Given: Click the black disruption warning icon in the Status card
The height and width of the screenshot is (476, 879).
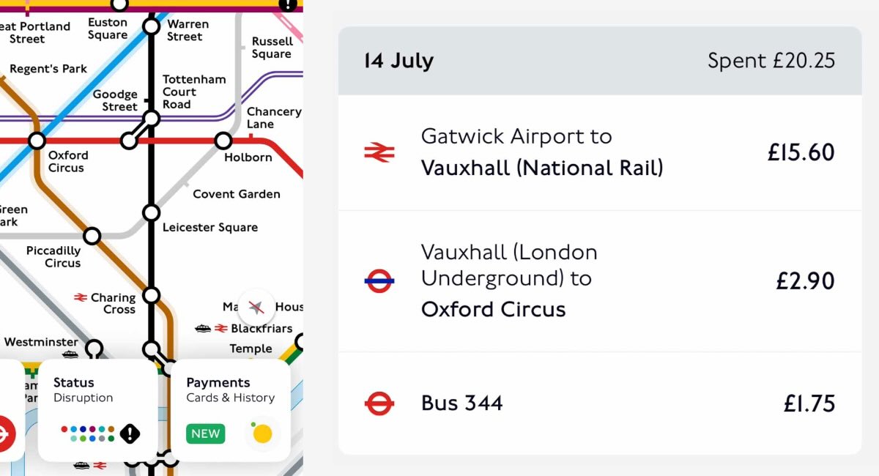Looking at the screenshot, I should 130,434.
